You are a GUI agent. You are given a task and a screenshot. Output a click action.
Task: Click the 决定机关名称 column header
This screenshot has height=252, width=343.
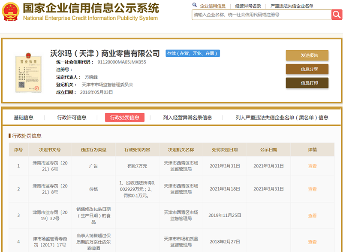[x=181, y=150]
